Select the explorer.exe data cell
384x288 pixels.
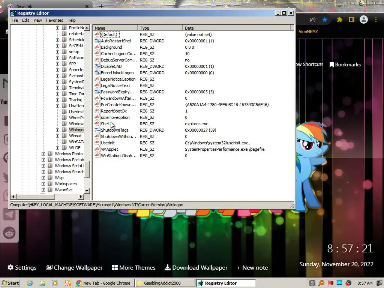(196, 124)
